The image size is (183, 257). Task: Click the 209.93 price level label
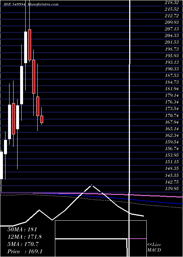[172, 22]
